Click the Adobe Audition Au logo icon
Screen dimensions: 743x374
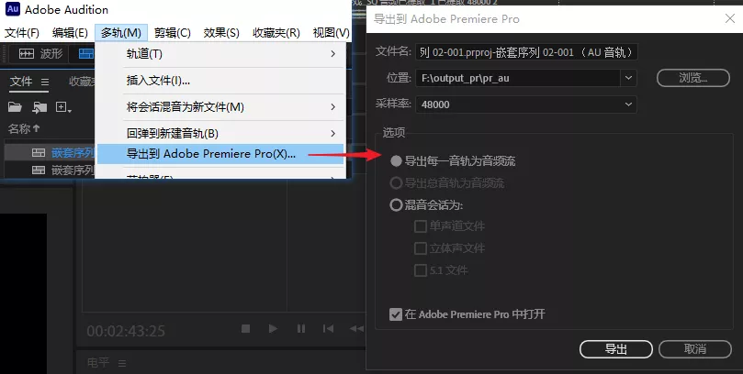coord(13,8)
